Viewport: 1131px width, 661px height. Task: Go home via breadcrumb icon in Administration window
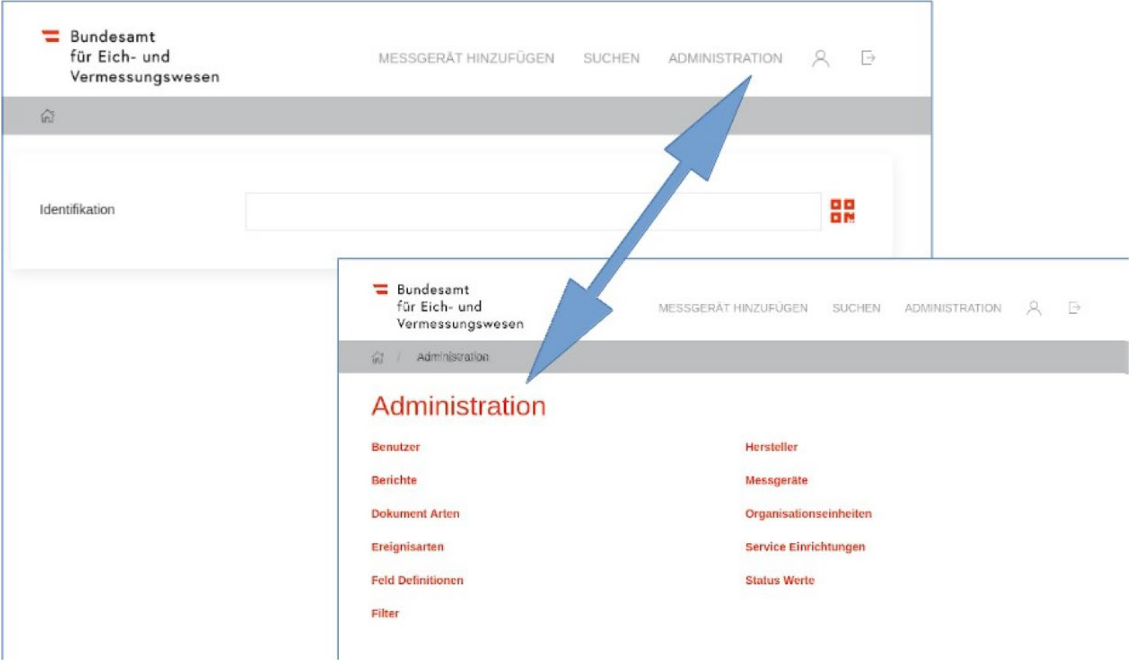pyautogui.click(x=378, y=357)
